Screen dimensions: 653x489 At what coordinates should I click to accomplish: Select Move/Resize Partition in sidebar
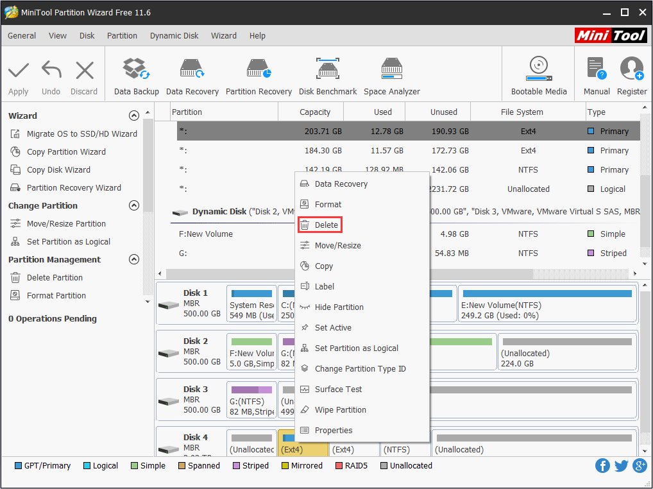tap(58, 224)
